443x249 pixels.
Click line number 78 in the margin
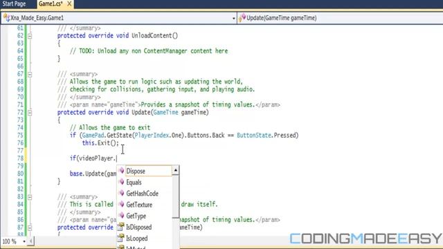tap(20, 158)
